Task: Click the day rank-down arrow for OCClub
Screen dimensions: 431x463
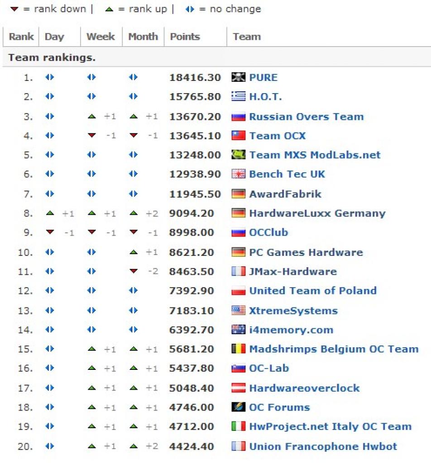Action: (x=50, y=232)
